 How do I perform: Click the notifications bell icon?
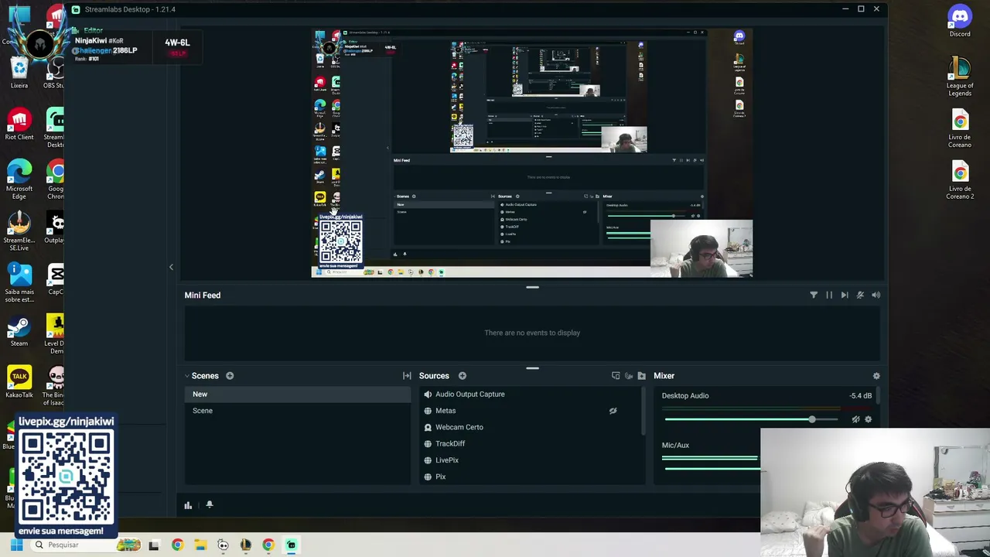click(x=209, y=504)
